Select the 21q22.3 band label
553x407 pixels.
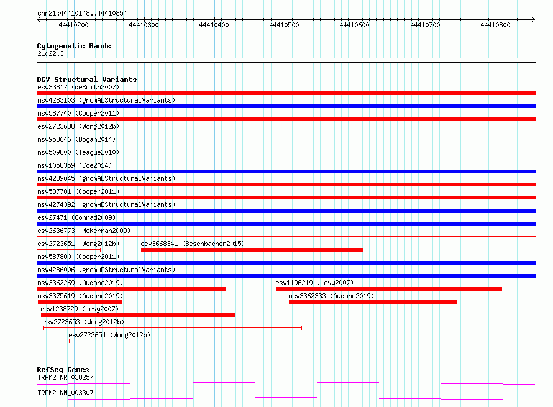(x=50, y=53)
